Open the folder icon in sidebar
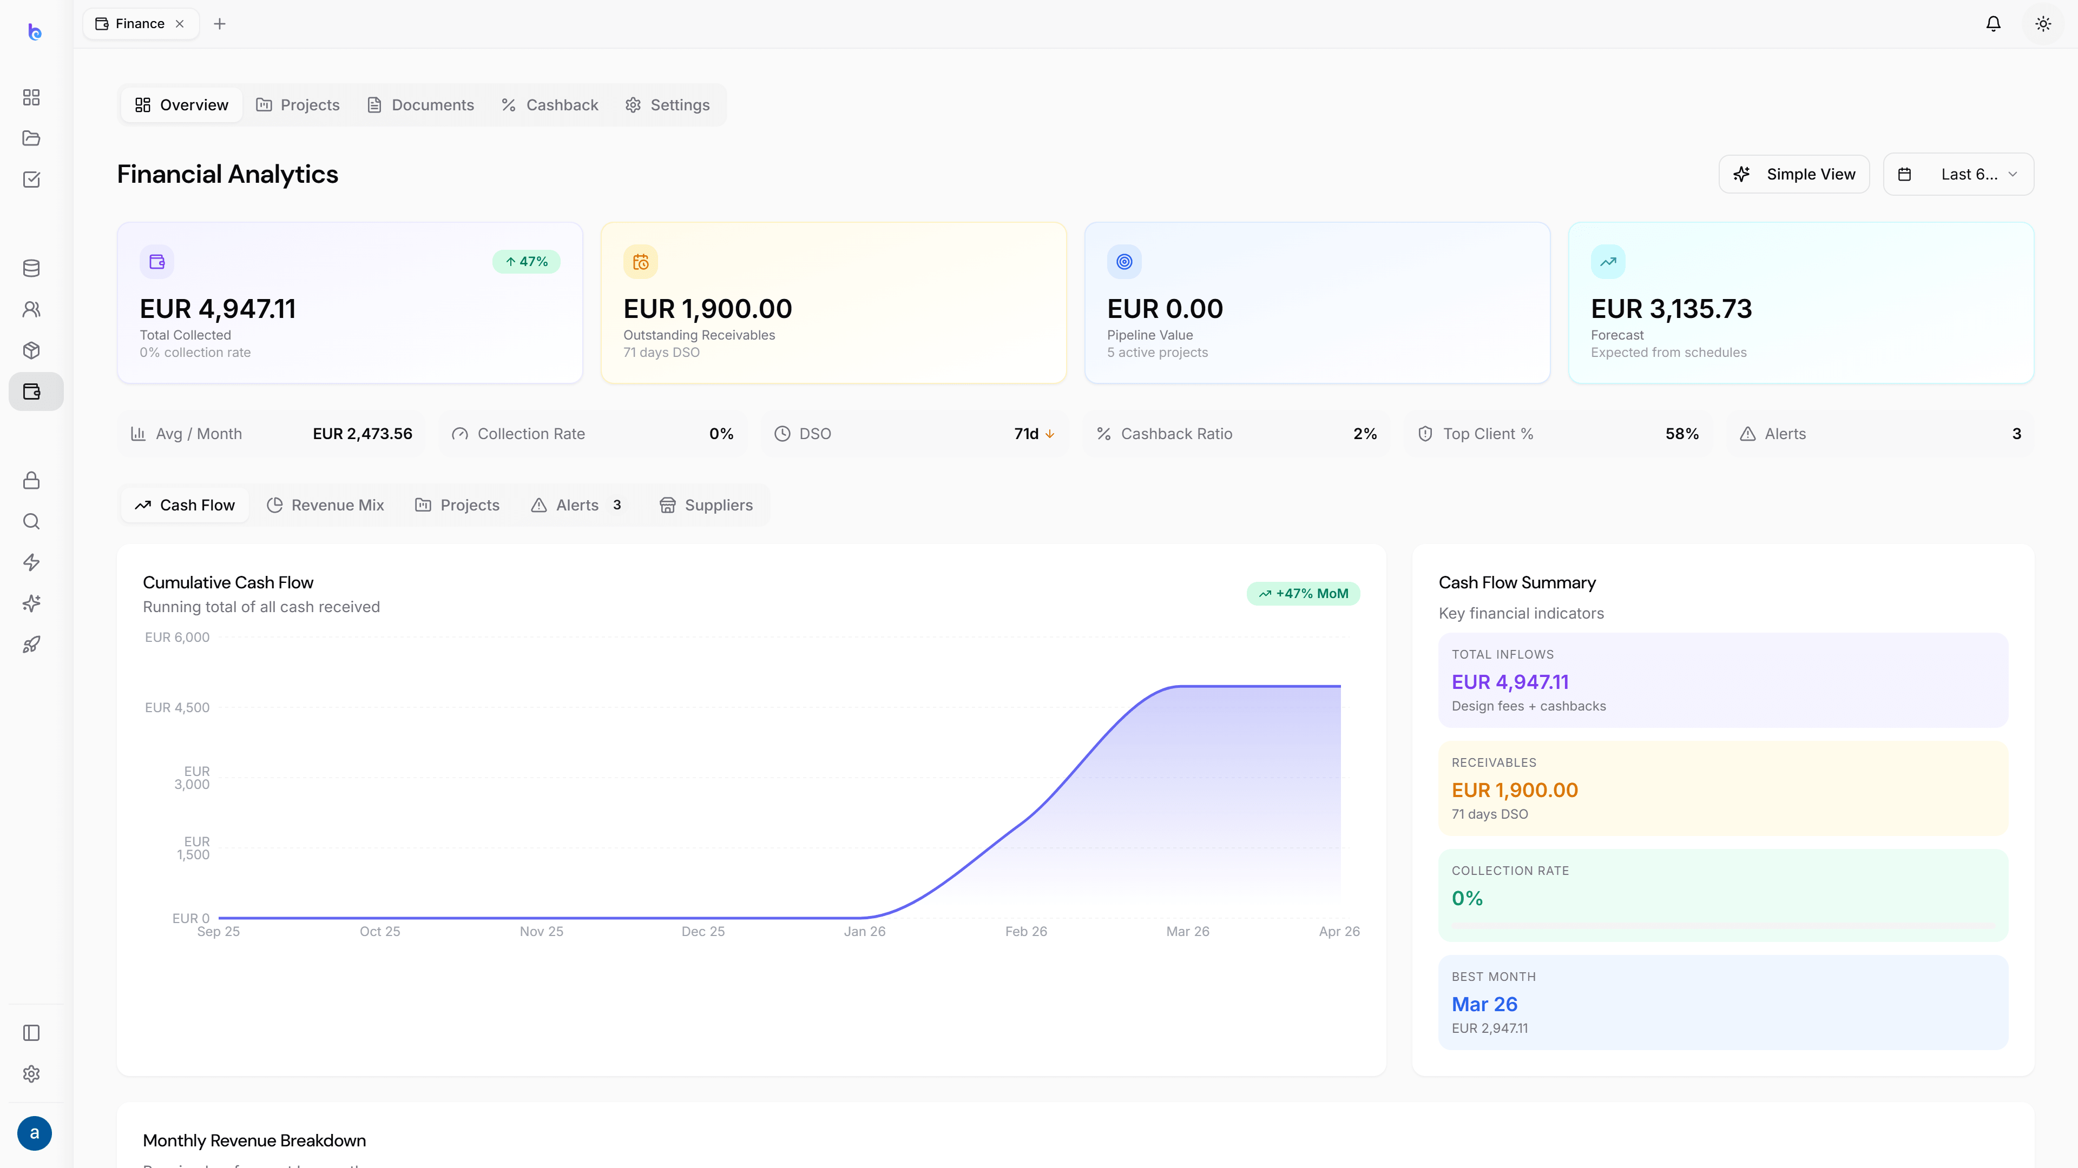 click(31, 138)
